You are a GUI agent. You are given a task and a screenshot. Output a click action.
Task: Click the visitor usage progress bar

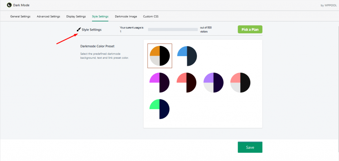coord(173,29)
